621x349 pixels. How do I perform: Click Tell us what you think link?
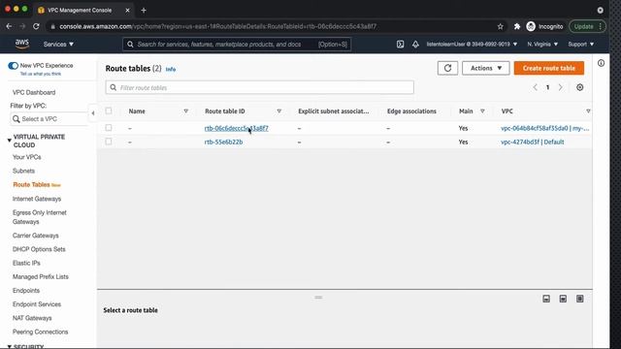coord(41,74)
